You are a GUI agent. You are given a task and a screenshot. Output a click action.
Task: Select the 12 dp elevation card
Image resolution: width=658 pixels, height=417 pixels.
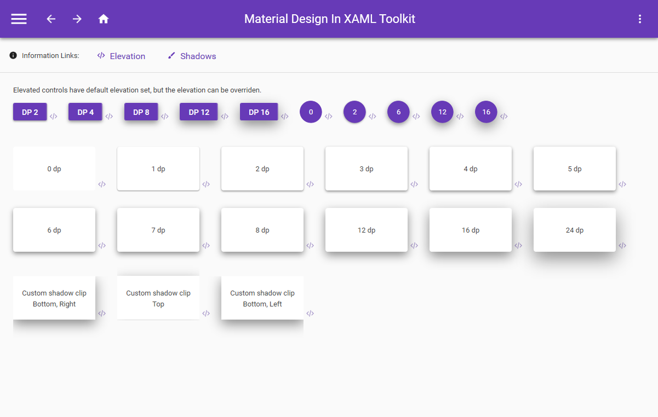(x=367, y=230)
